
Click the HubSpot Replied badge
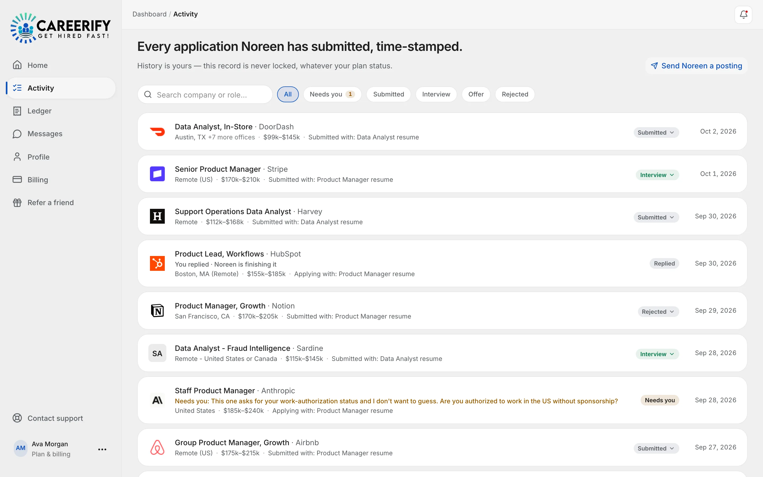tap(664, 263)
